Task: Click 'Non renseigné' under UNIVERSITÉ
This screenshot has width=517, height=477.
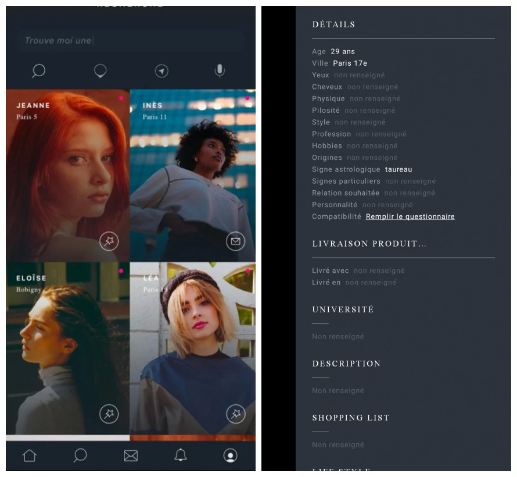Action: 338,337
